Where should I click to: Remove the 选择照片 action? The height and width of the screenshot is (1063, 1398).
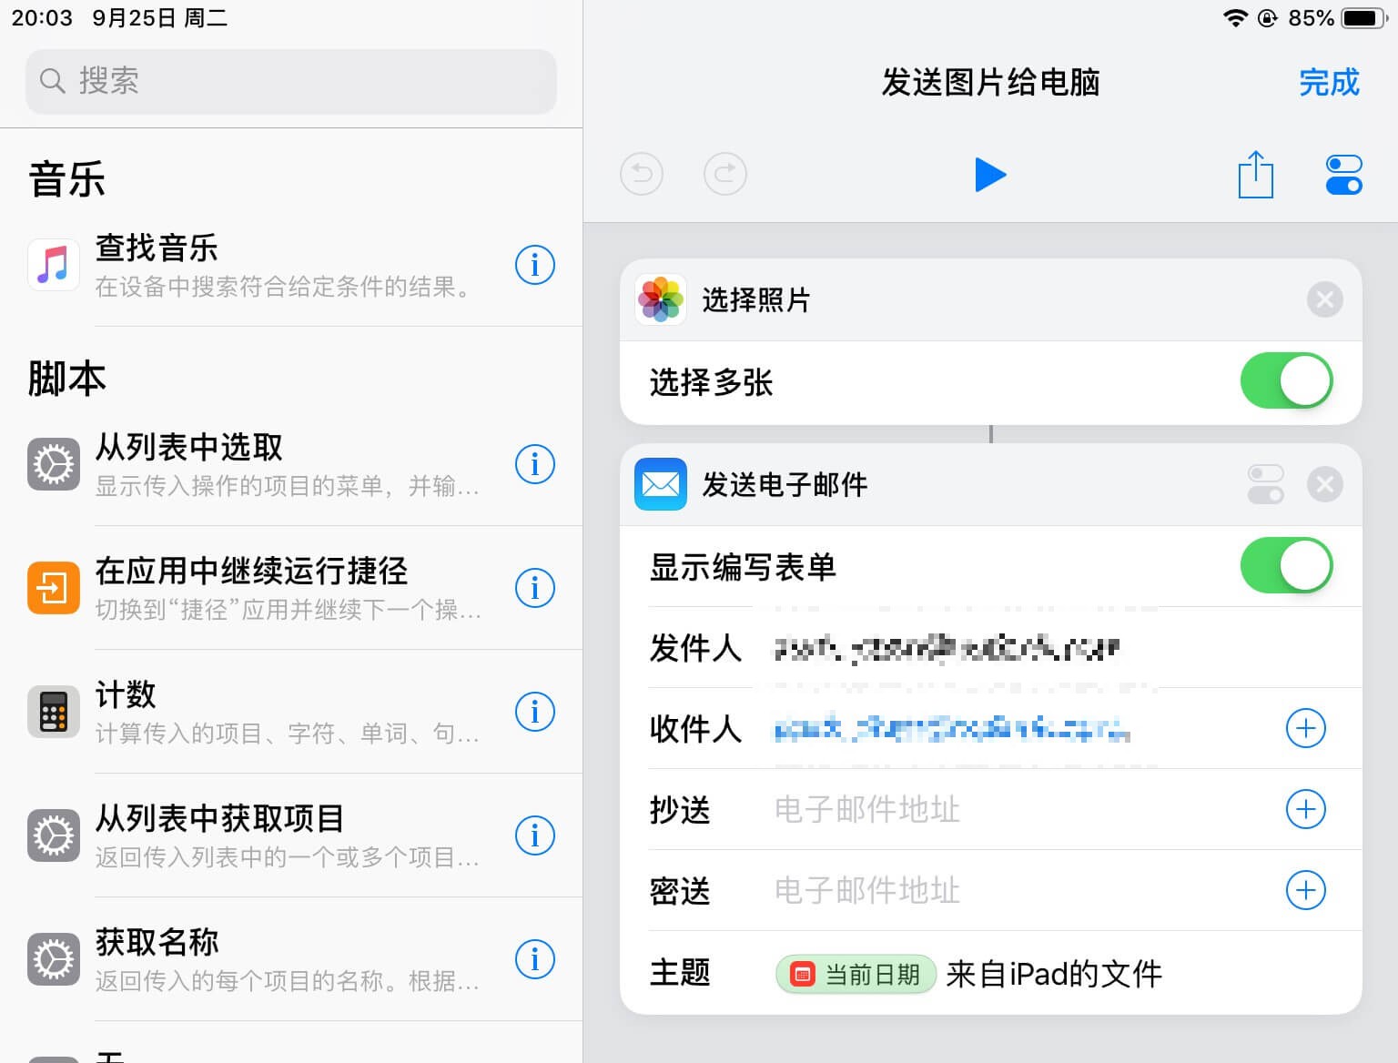click(1324, 299)
